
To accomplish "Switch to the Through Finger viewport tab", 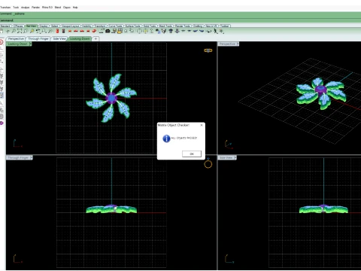I will [38, 38].
